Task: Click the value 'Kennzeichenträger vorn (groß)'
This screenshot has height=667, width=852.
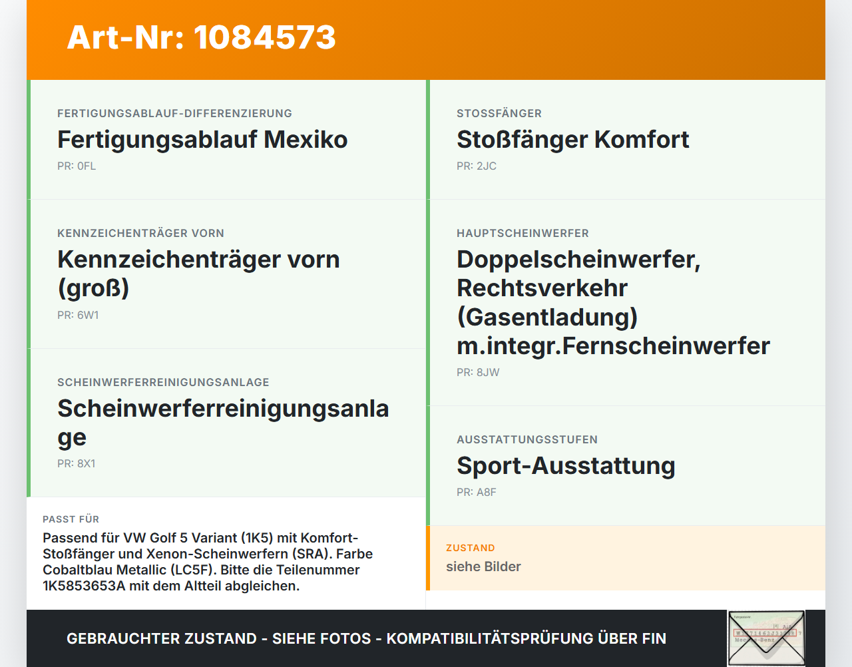Action: pos(198,274)
